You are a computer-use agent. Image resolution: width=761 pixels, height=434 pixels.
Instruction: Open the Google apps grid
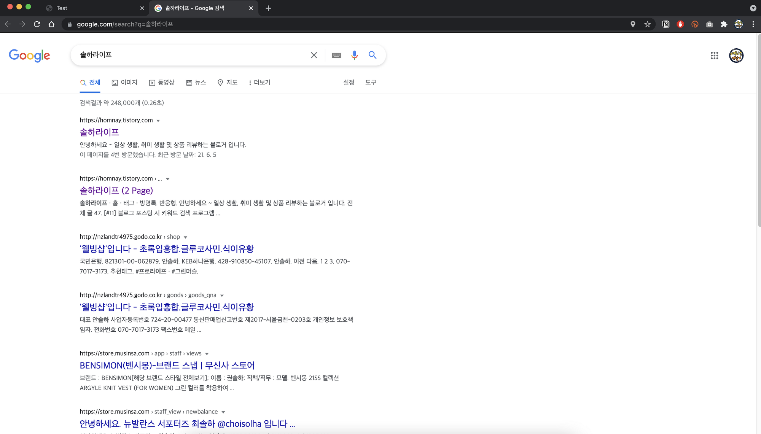[714, 56]
